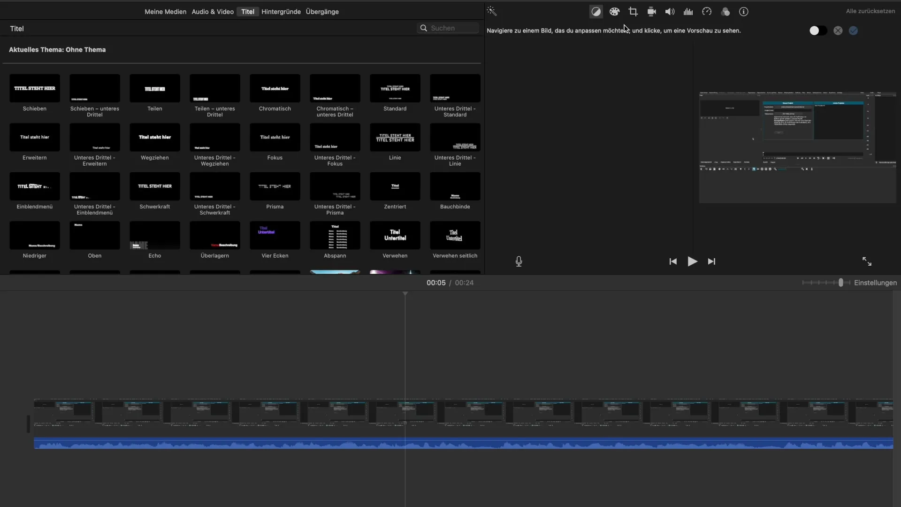Show clip information icon
The image size is (901, 507).
743,12
